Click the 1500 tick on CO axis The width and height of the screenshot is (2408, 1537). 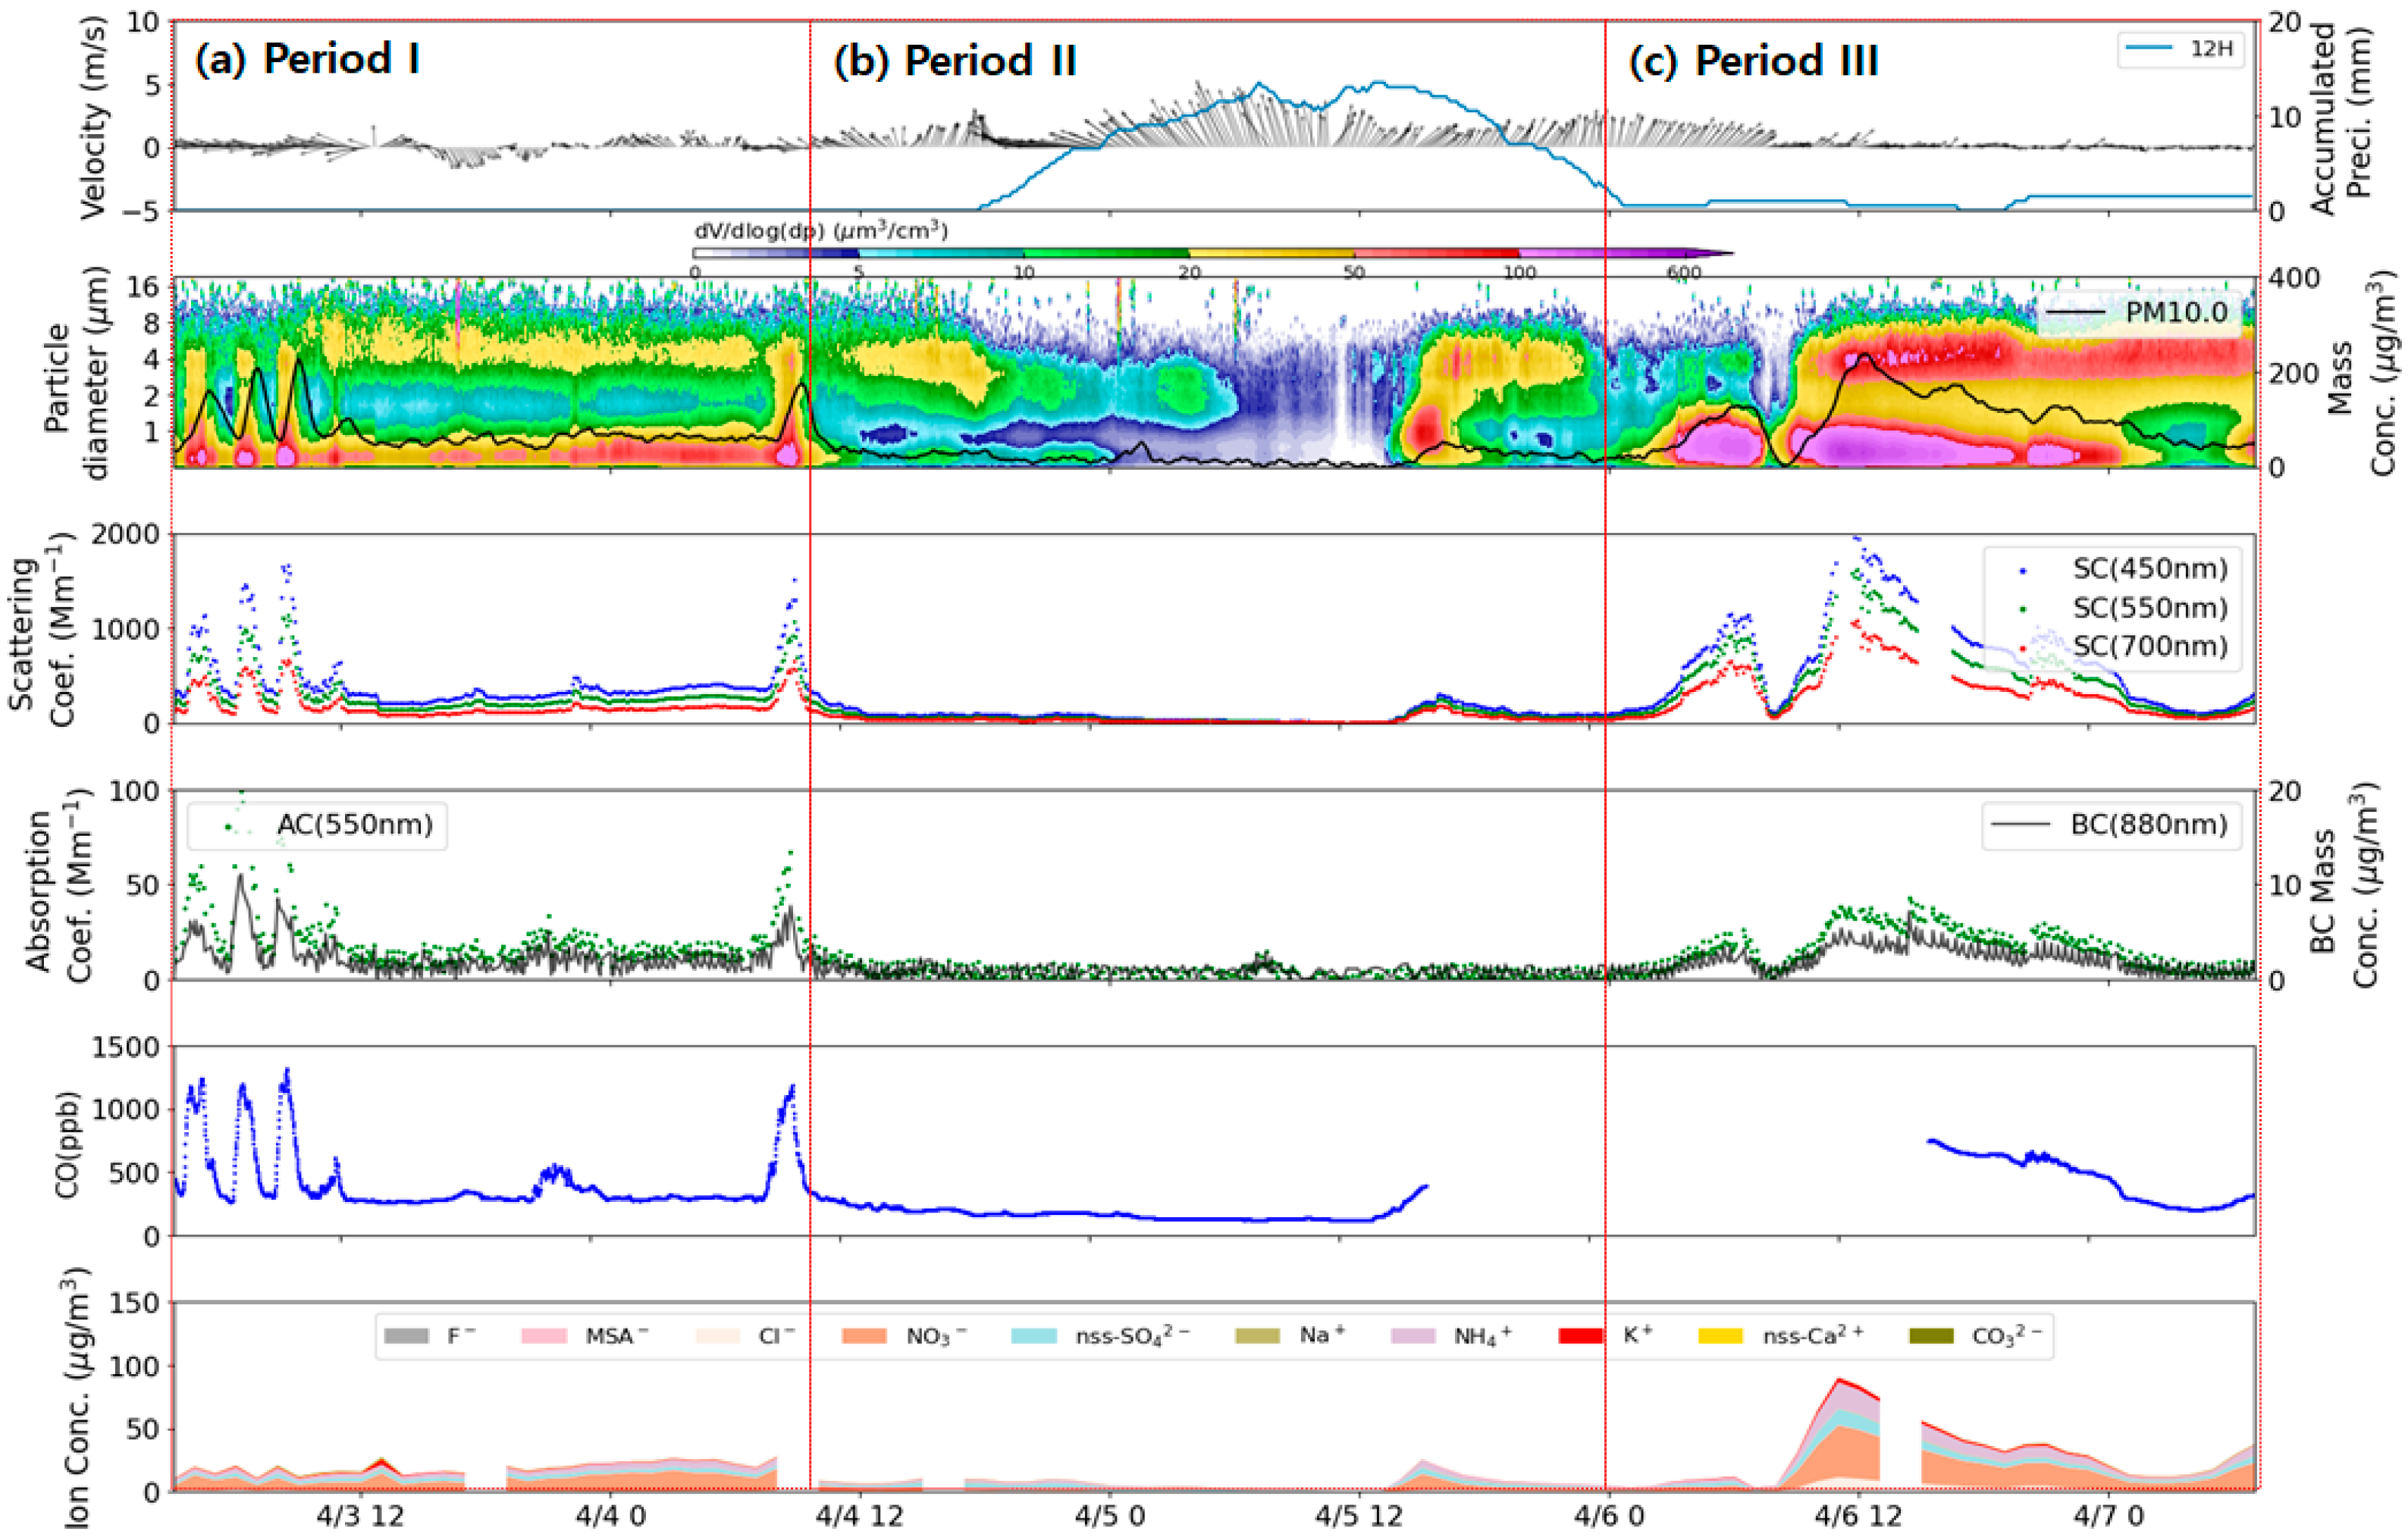tap(125, 1047)
